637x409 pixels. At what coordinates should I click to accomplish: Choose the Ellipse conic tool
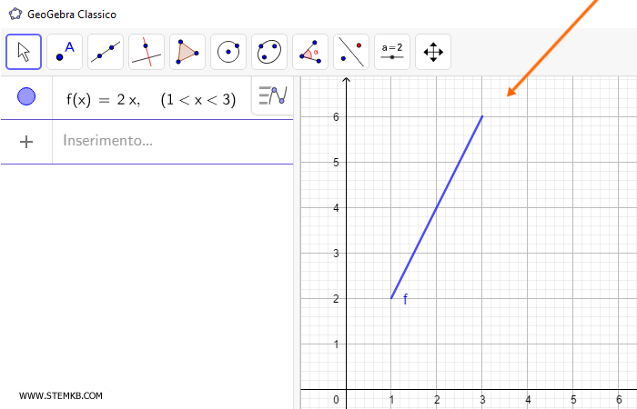point(269,52)
